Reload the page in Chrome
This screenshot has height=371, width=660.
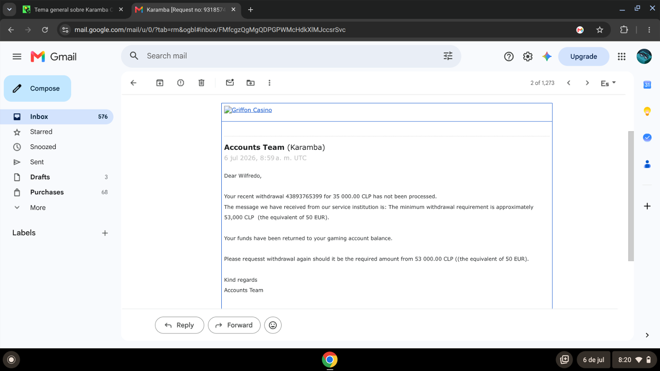[x=45, y=29]
